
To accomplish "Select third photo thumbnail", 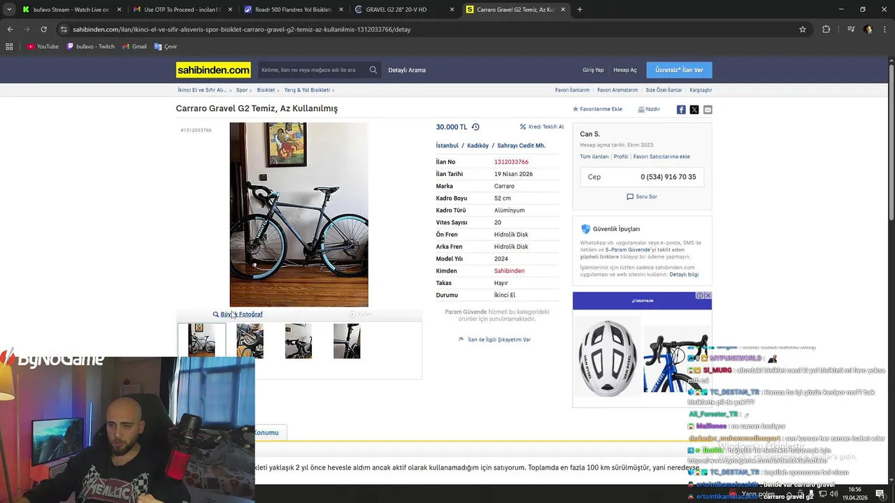I will (299, 341).
